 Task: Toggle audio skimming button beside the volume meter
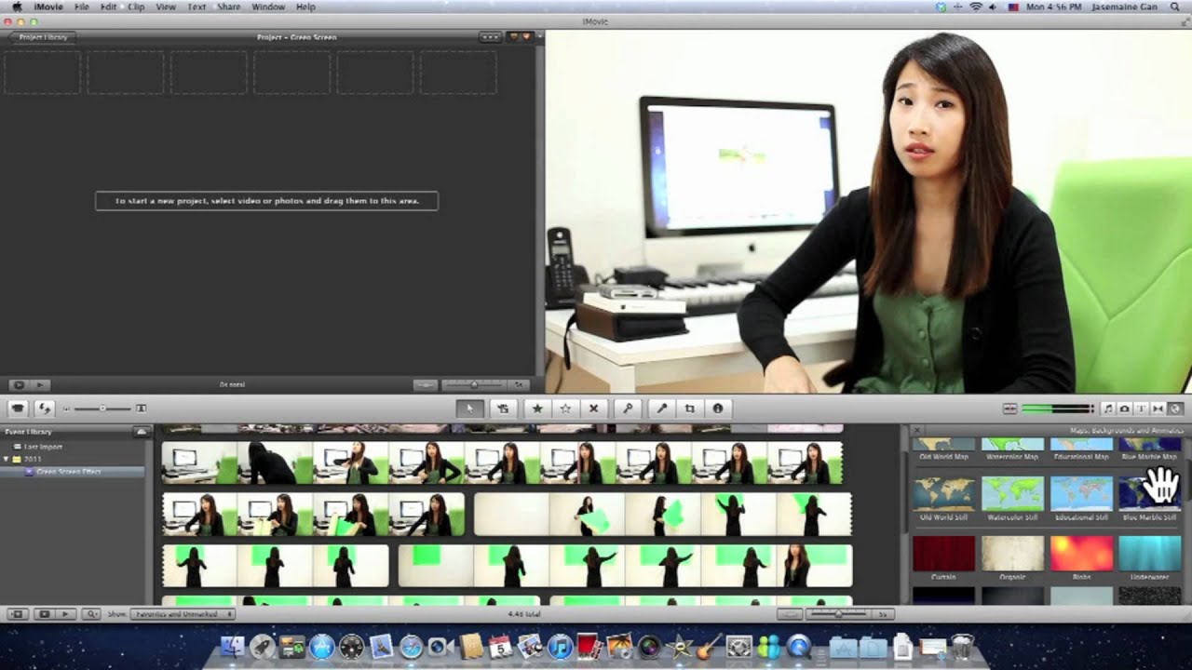coord(1010,409)
